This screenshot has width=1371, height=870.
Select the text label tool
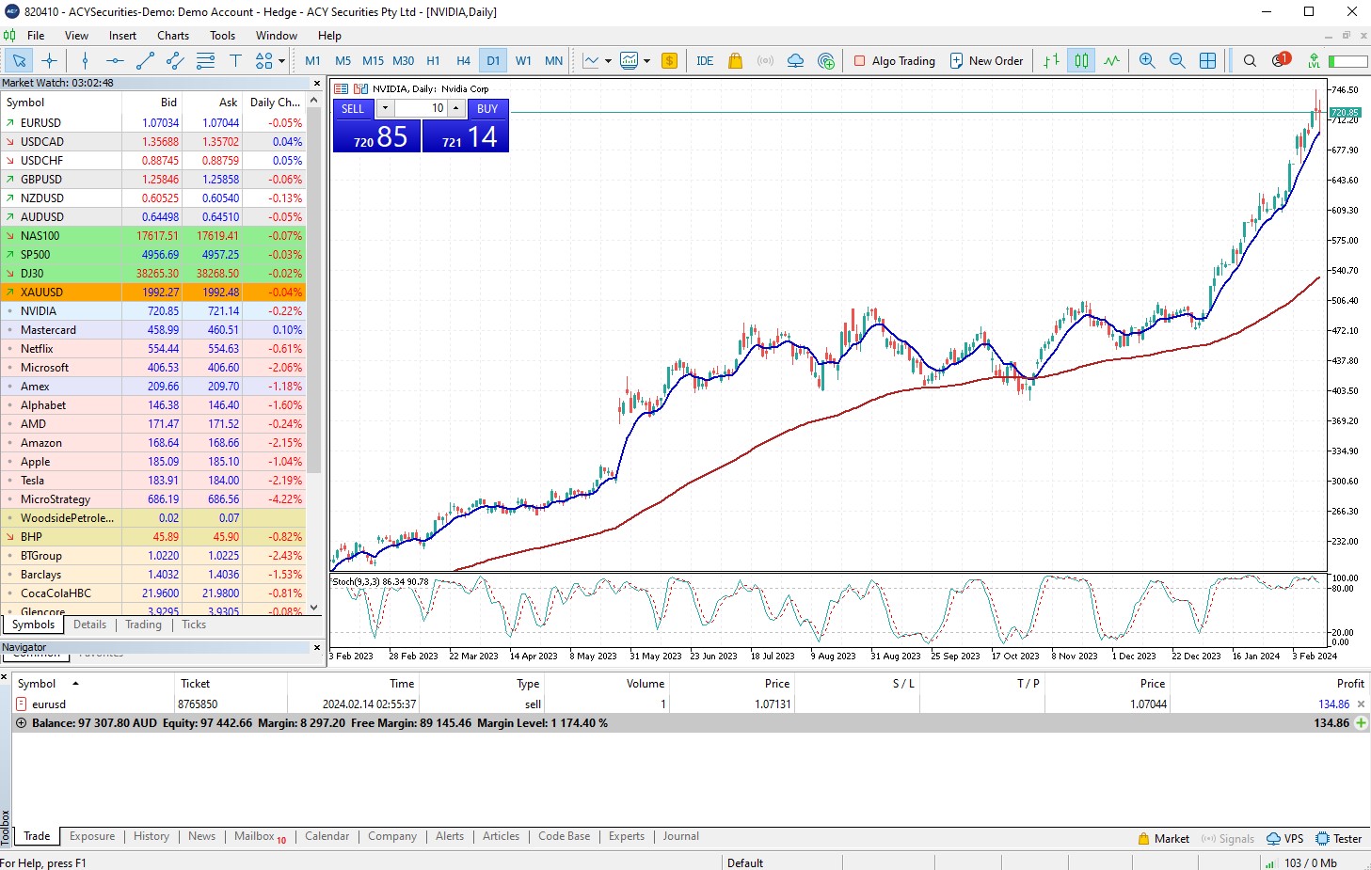coord(235,61)
